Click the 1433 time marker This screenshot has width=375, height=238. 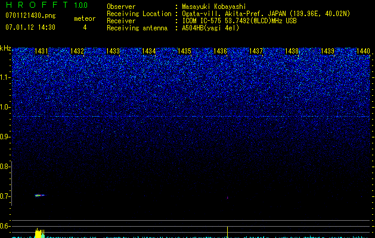click(x=113, y=51)
